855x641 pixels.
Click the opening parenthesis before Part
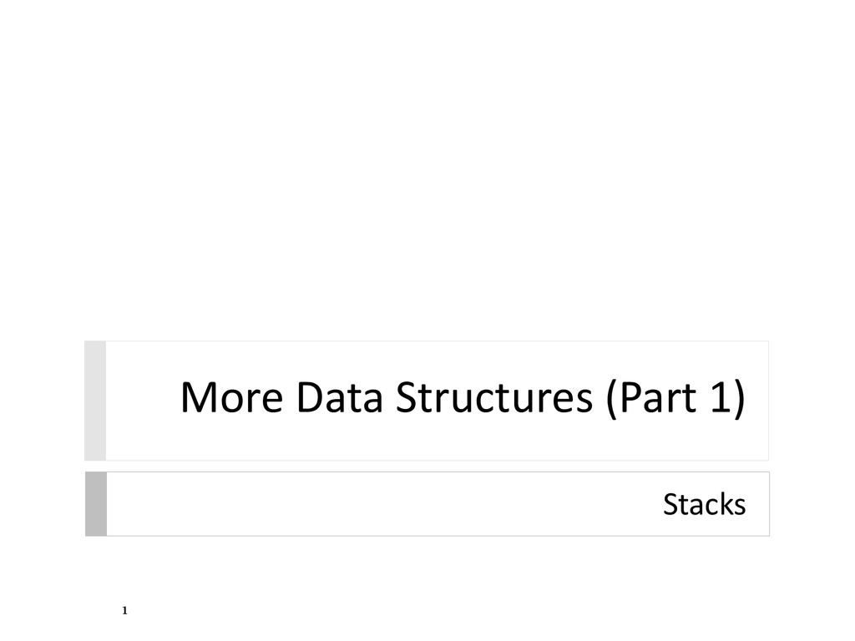pyautogui.click(x=611, y=398)
